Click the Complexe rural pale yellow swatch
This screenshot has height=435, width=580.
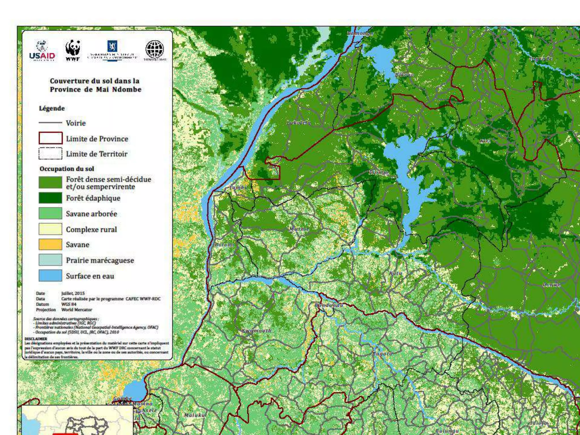click(50, 229)
